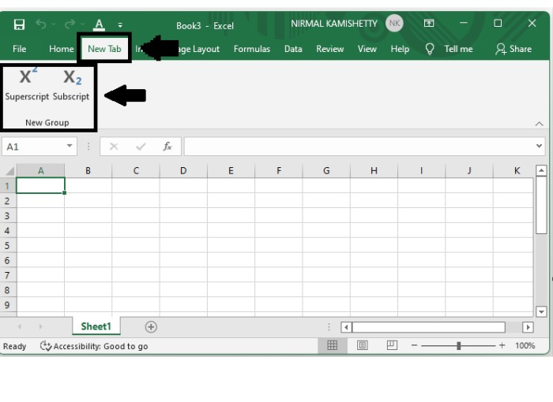553x402 pixels.
Task: Apply Subscript formatting
Action: tap(71, 85)
